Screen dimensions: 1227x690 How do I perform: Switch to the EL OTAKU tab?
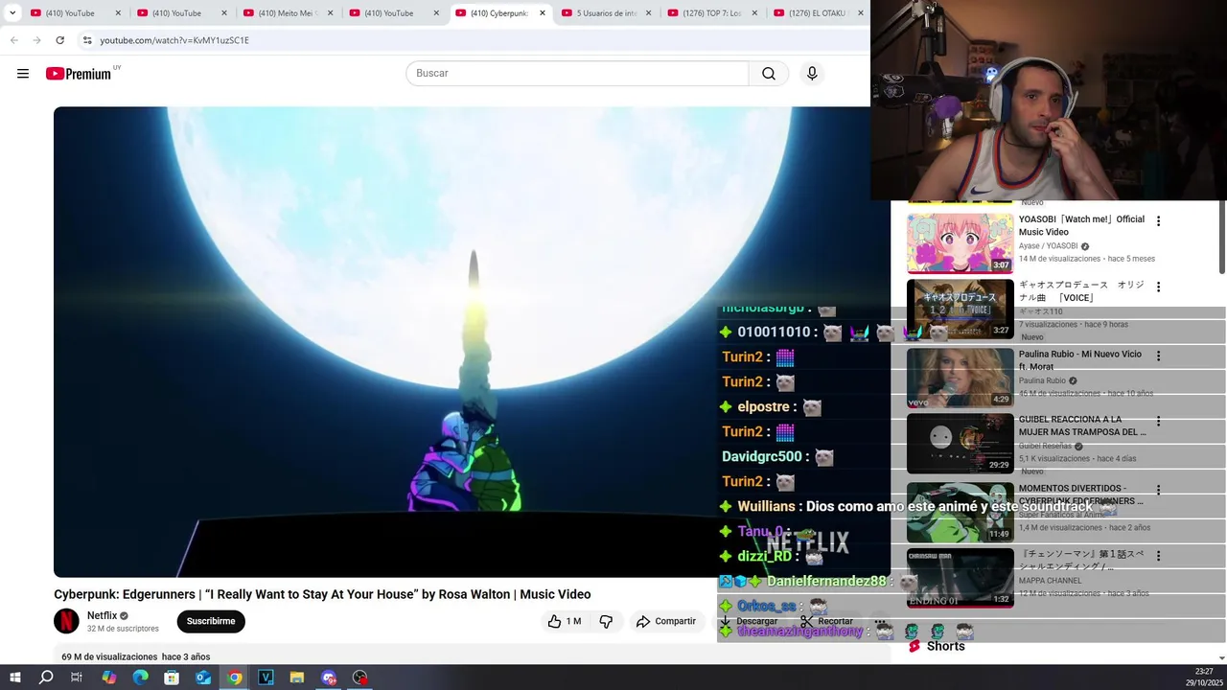point(817,13)
